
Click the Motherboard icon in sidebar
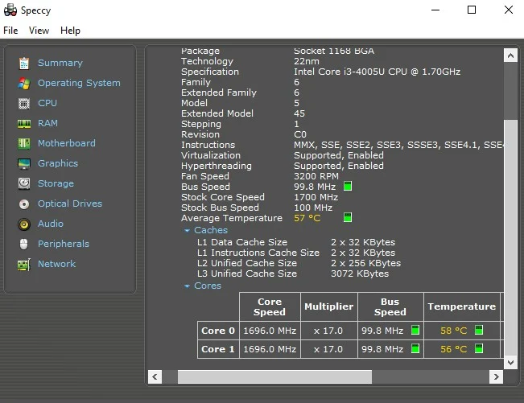click(x=24, y=143)
